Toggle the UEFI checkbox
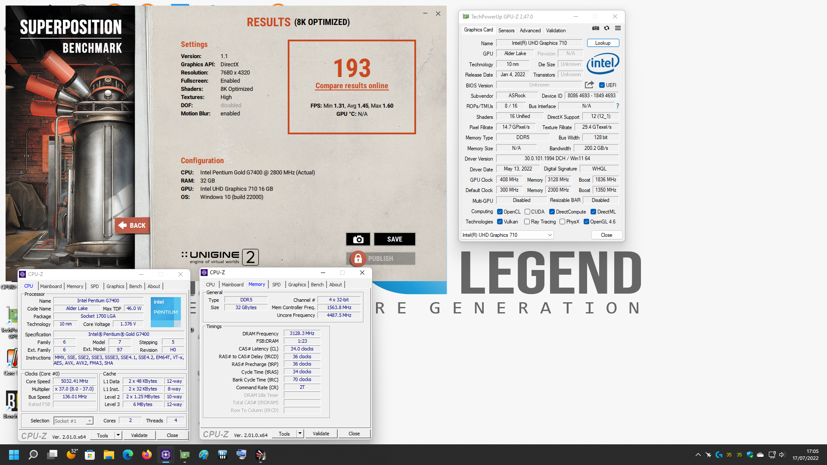The image size is (827, 465). coord(602,85)
